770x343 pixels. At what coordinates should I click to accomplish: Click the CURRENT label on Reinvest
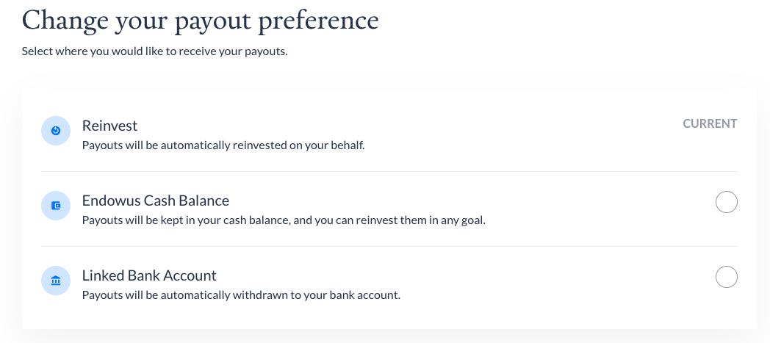click(x=710, y=123)
